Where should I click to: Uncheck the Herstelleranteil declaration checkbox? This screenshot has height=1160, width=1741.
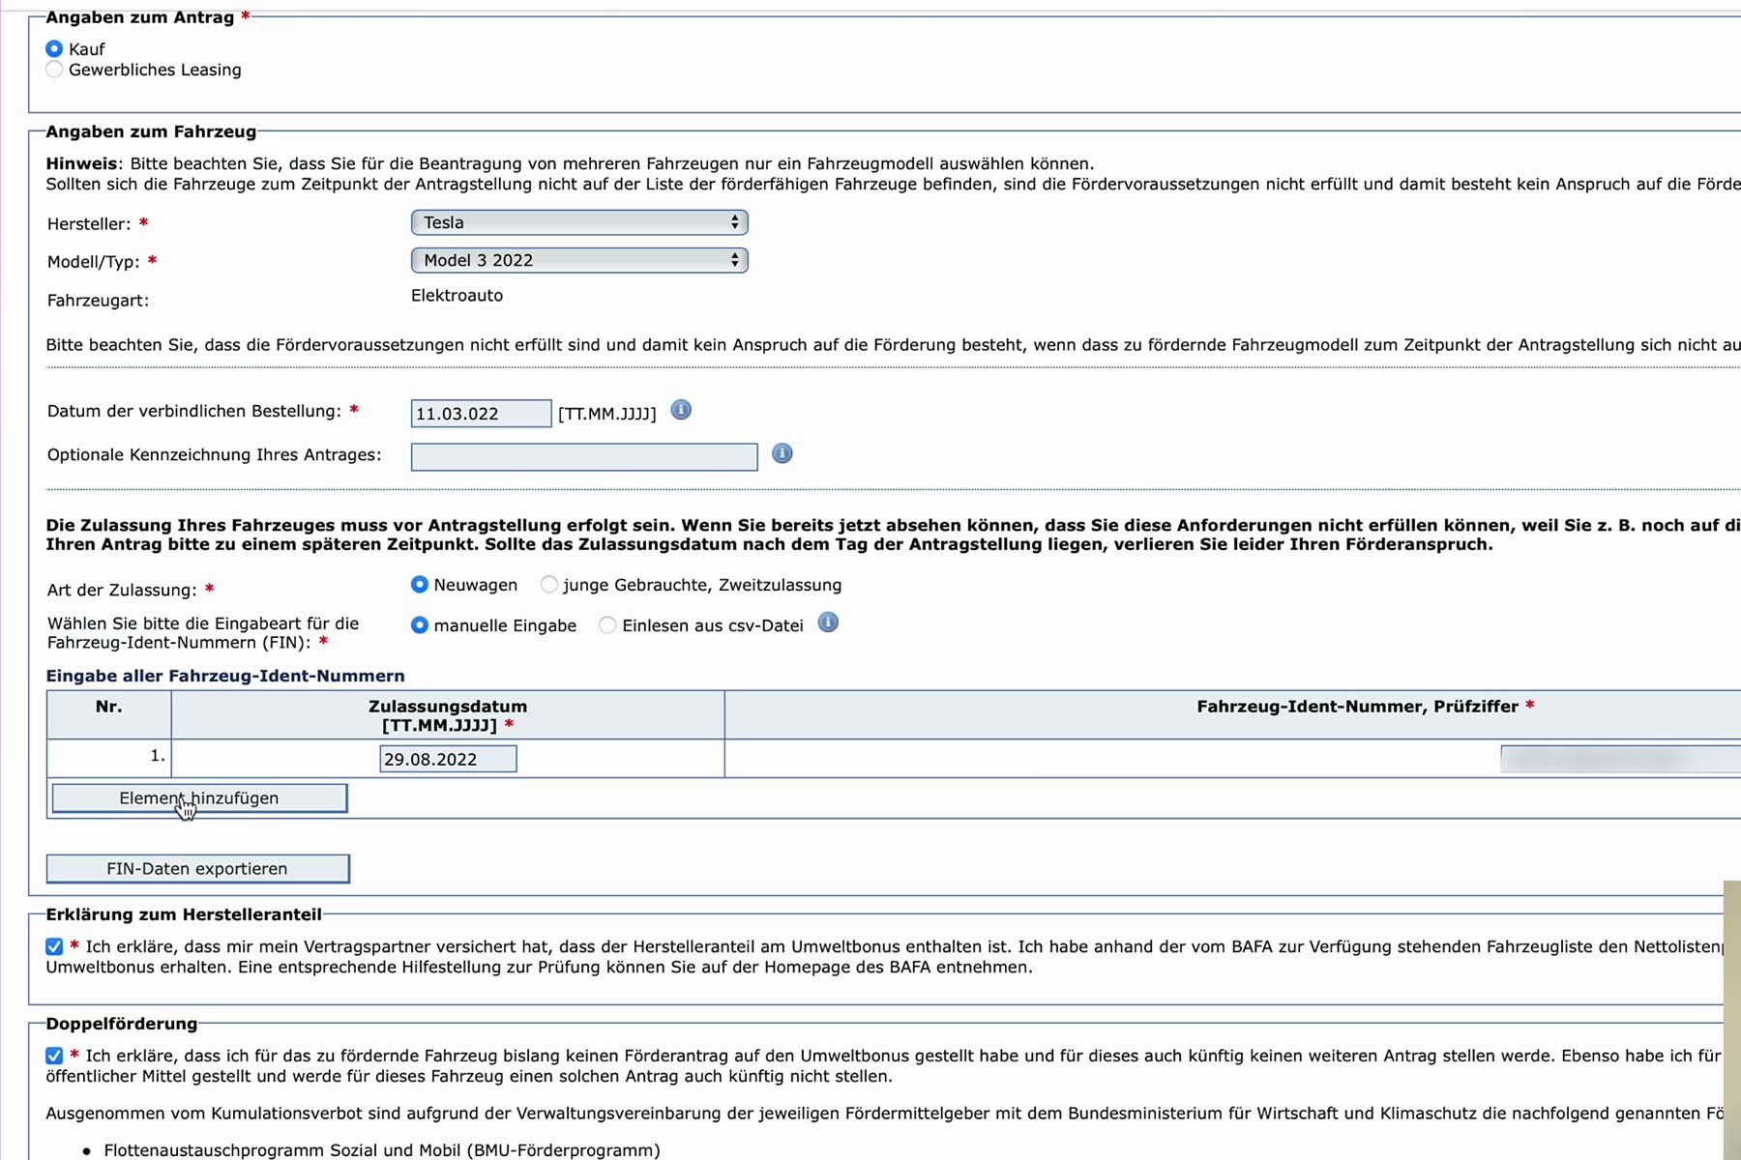click(x=54, y=946)
